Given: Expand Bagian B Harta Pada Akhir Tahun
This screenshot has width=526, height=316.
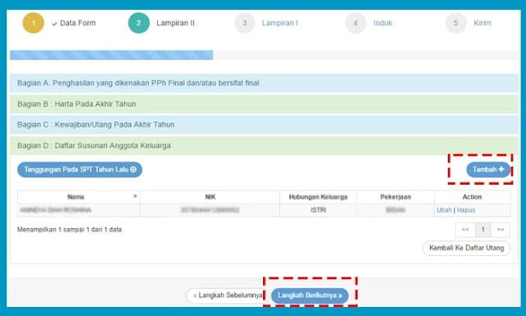Looking at the screenshot, I should tap(264, 104).
